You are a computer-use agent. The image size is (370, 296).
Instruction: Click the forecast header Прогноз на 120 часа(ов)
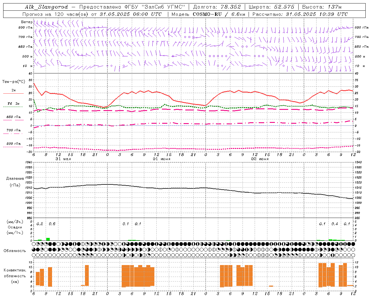pos(55,14)
